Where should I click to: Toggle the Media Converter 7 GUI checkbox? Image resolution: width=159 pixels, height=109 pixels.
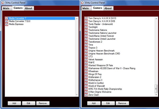(x=7, y=21)
